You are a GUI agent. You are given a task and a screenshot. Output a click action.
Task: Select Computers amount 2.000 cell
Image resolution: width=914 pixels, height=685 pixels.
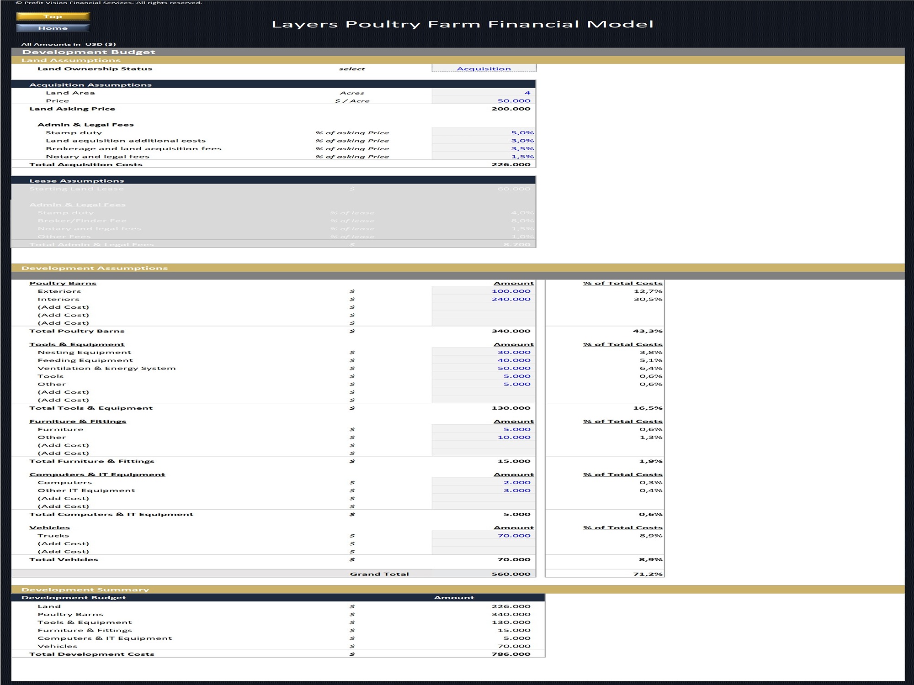pos(484,482)
